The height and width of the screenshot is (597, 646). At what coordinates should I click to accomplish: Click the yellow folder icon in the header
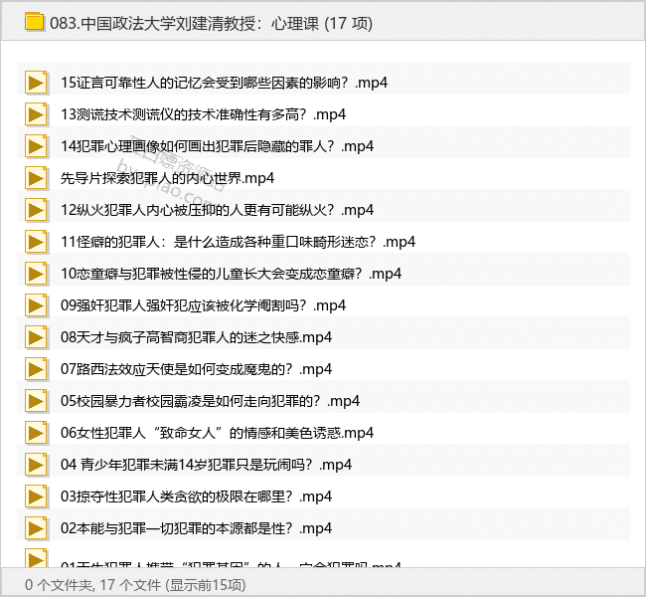(x=34, y=22)
